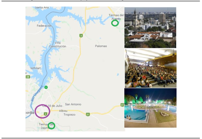202x139 pixels.
Task: Click the San Antonio map label
Action: click(73, 104)
